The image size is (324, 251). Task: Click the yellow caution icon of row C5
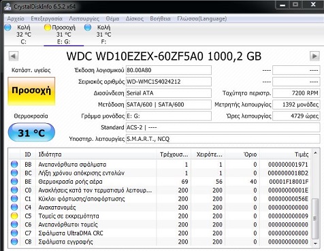[14, 216]
